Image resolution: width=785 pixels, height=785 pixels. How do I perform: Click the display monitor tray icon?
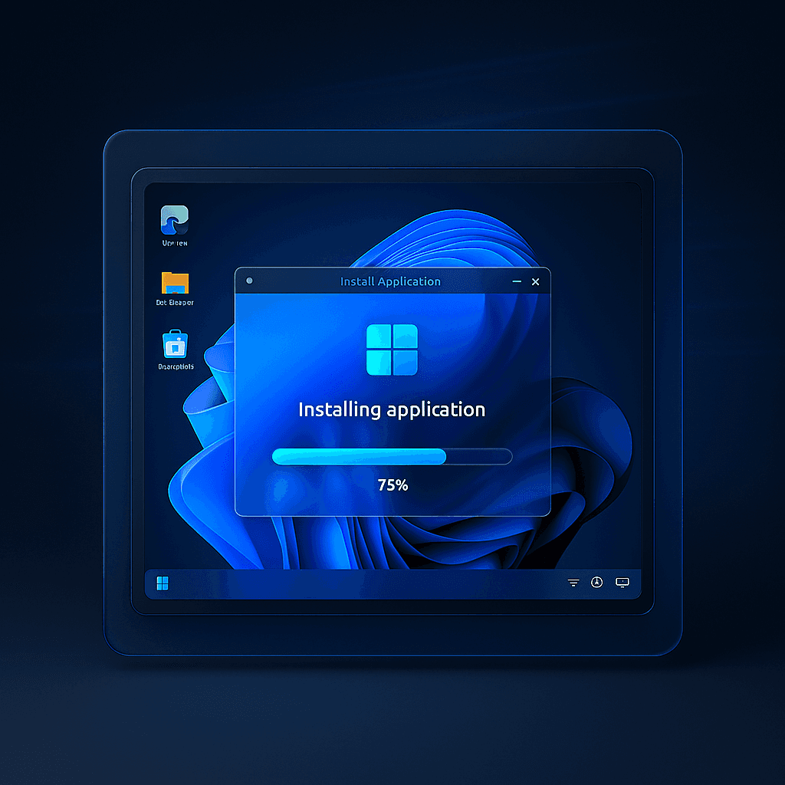click(x=622, y=583)
